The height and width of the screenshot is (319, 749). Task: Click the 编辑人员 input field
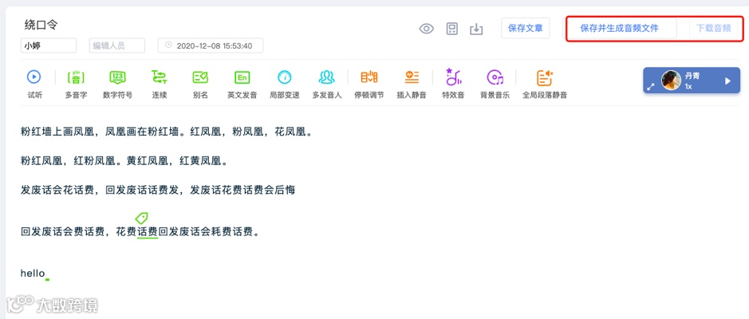pyautogui.click(x=117, y=45)
